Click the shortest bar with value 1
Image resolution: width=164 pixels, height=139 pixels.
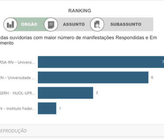(x=47, y=108)
